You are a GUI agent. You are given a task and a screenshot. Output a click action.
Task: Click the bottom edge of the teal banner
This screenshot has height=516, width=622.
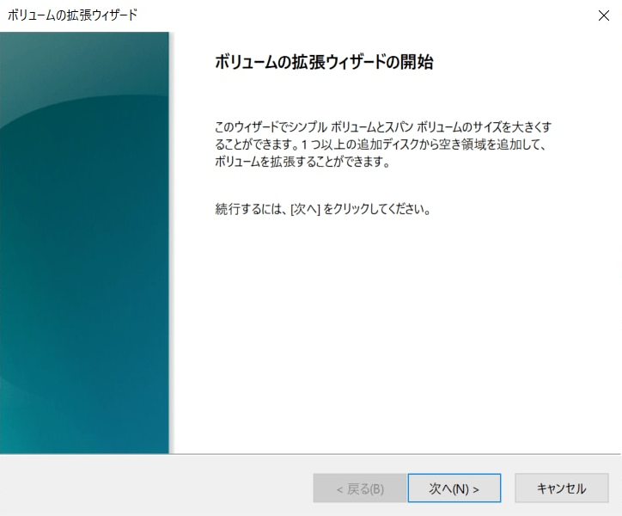click(84, 450)
